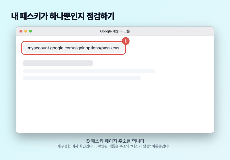Click the note starting with '재구성한 예시 화면입니다'

coord(115,146)
